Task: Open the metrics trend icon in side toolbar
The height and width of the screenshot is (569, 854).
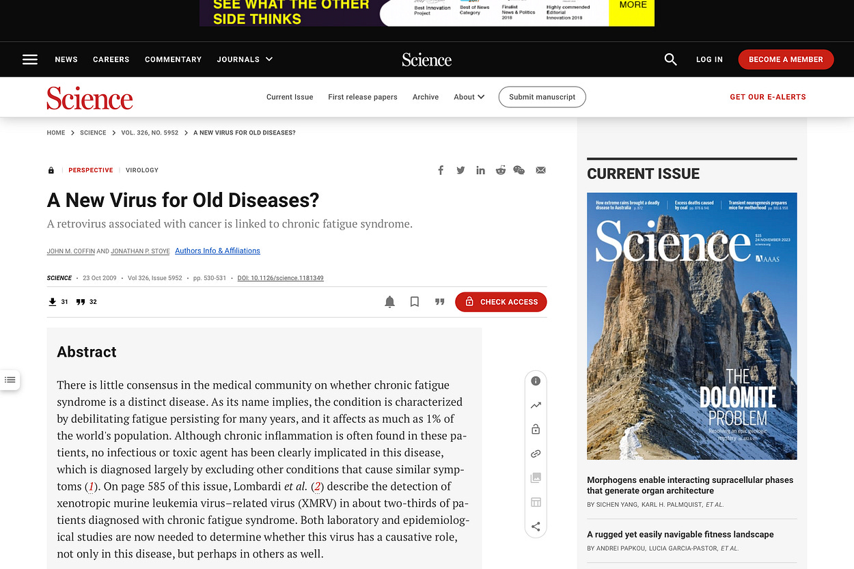Action: point(536,405)
